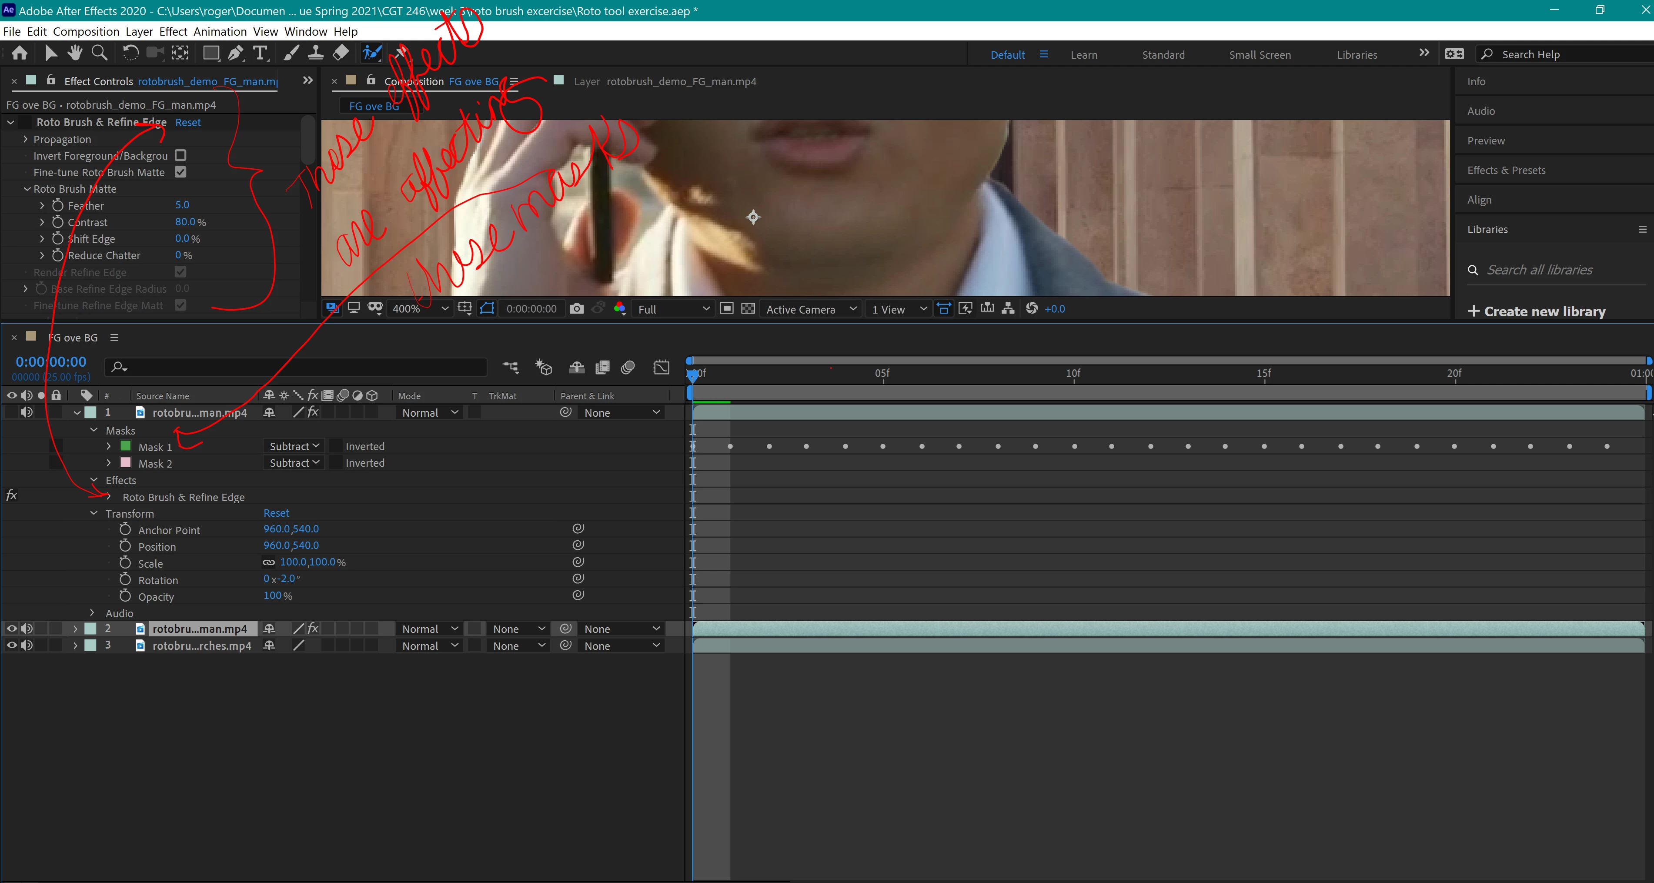The width and height of the screenshot is (1654, 883).
Task: Select the Eraser tool
Action: pyautogui.click(x=341, y=54)
